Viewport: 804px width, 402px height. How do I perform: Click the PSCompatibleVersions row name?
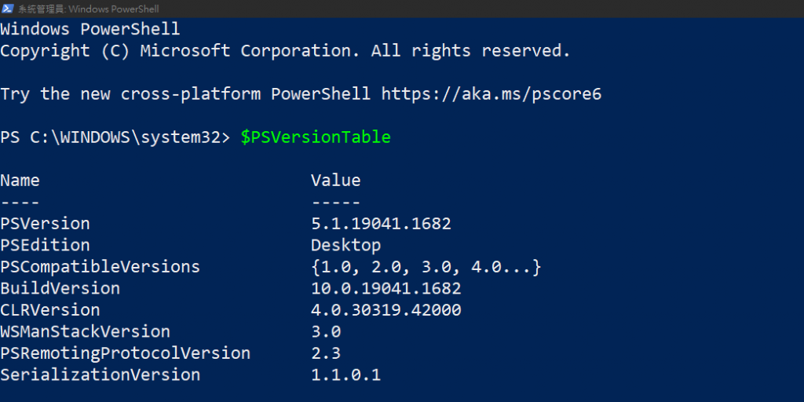(100, 267)
